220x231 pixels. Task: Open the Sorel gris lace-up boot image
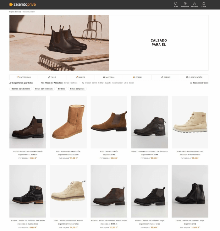click(190, 122)
